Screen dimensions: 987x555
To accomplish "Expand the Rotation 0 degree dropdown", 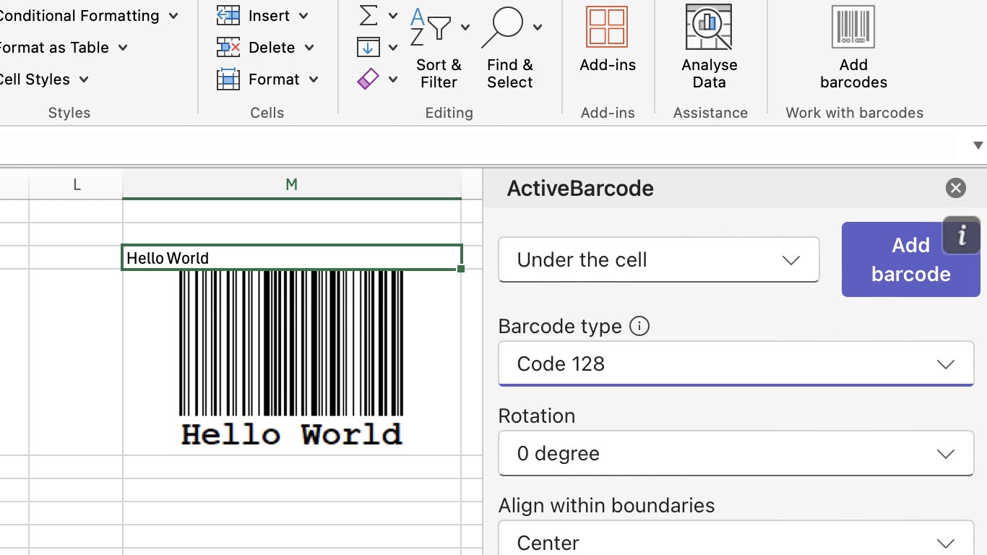I will coord(736,454).
